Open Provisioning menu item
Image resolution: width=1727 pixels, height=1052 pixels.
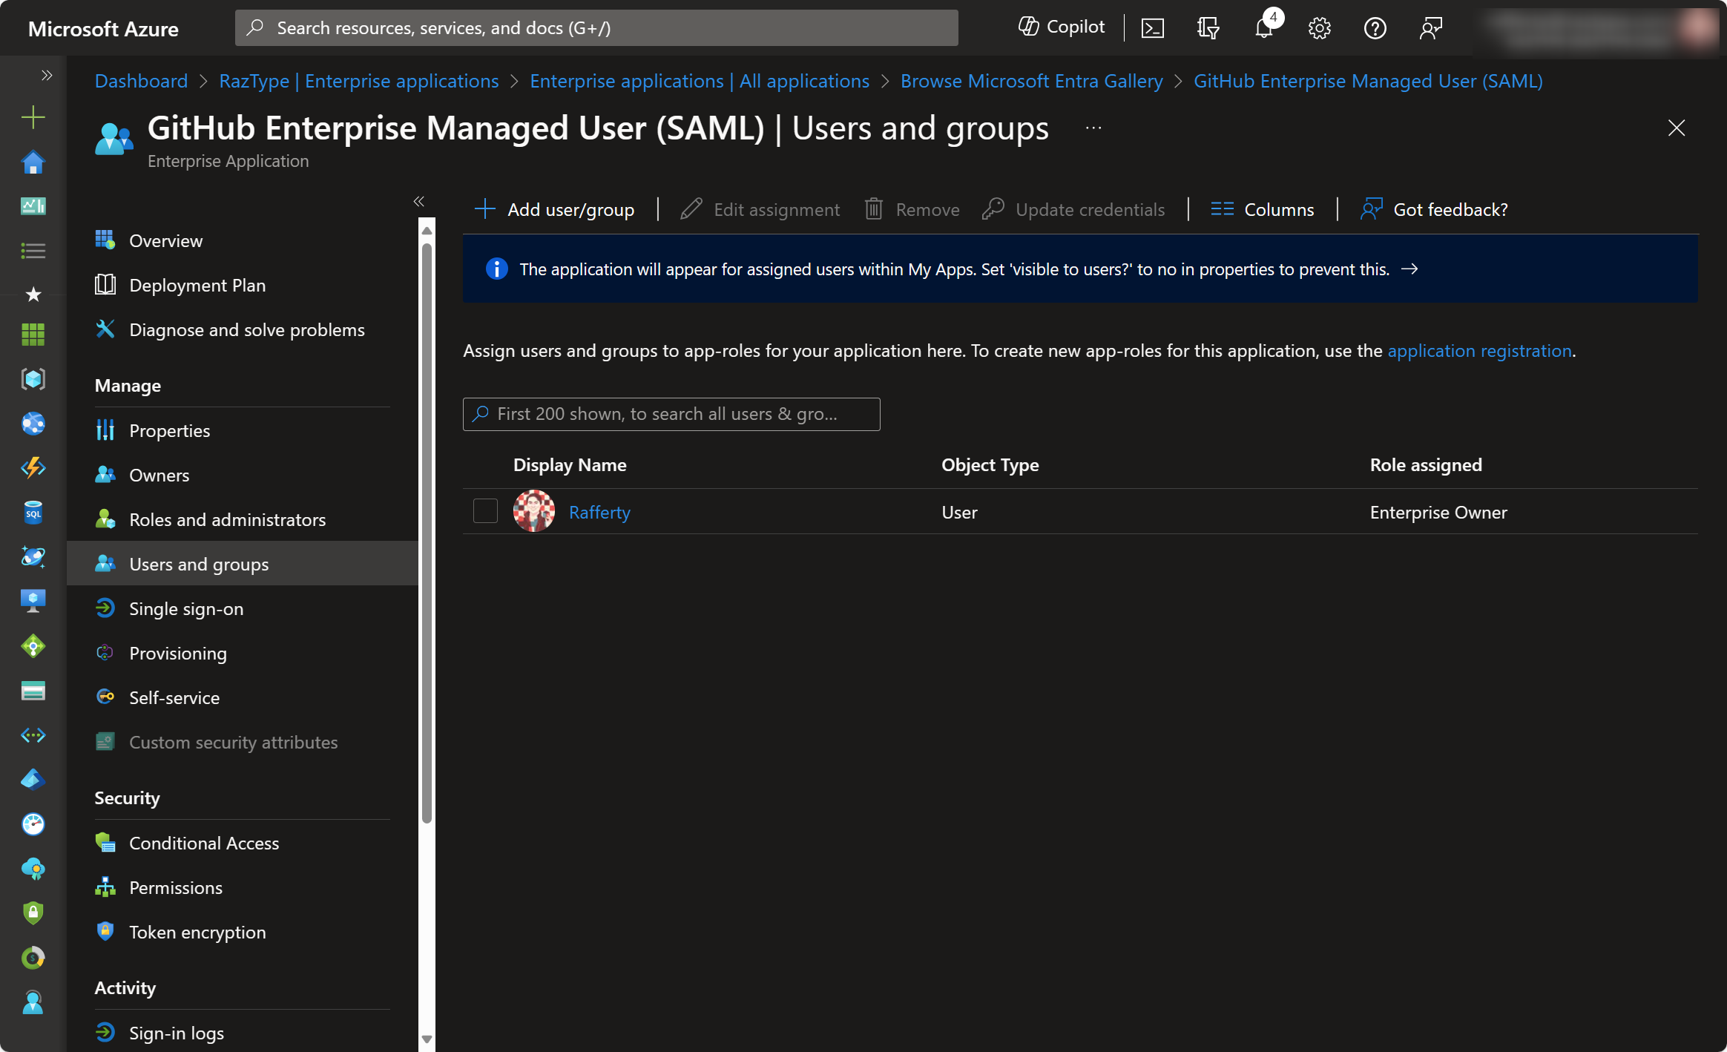point(177,653)
